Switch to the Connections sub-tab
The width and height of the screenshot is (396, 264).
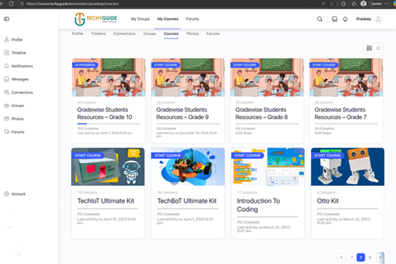click(x=124, y=34)
